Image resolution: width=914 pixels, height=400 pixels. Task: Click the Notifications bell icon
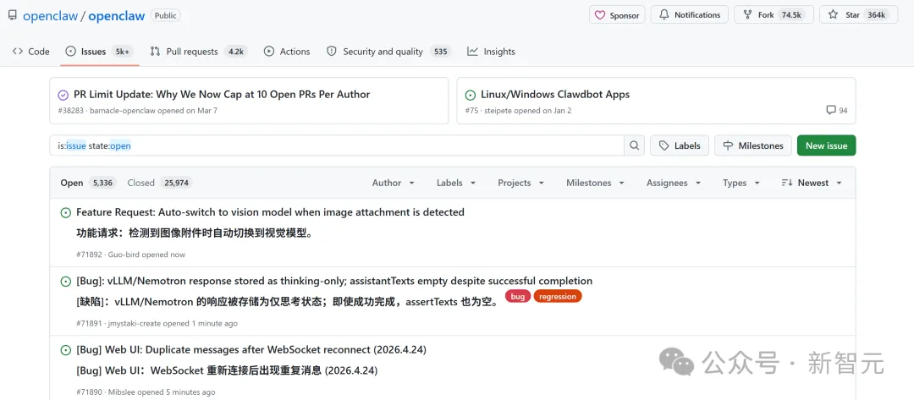(x=664, y=15)
